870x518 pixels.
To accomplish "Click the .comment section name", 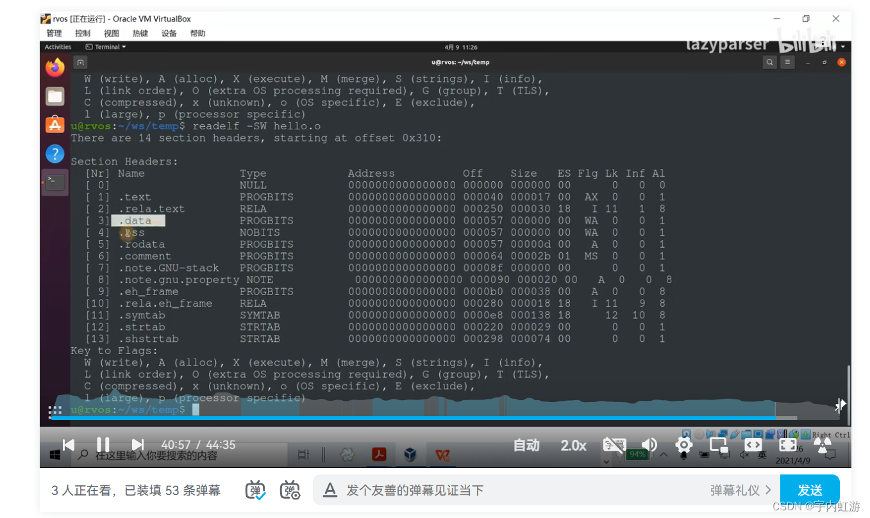I will [x=146, y=256].
